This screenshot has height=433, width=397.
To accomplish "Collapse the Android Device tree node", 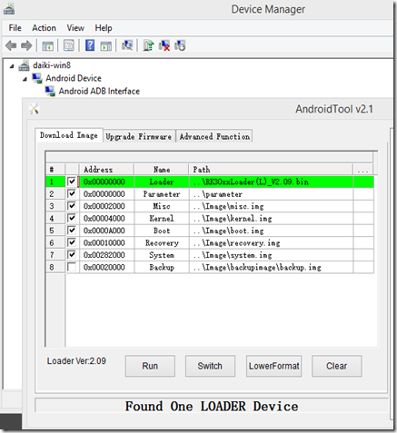I will click(x=25, y=79).
